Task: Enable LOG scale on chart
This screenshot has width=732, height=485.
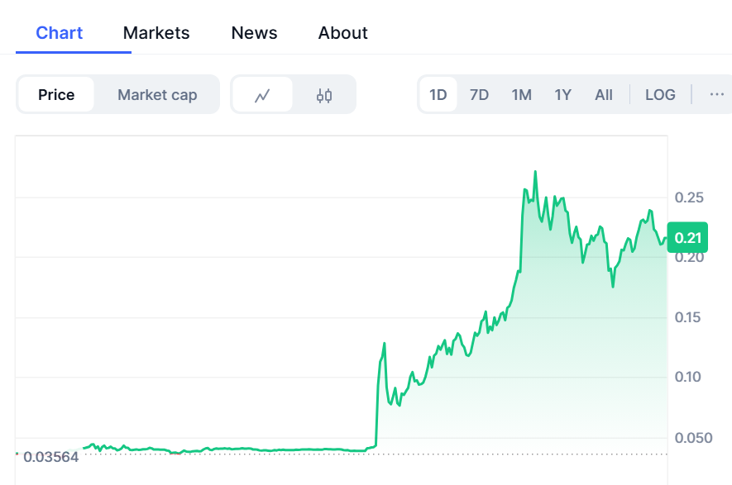Action: tap(660, 94)
